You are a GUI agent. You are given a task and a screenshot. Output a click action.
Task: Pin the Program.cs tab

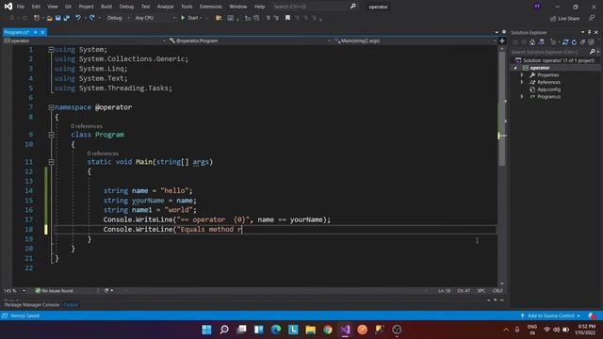coord(36,32)
